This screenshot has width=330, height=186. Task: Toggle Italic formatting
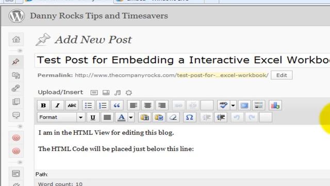pos(57,105)
